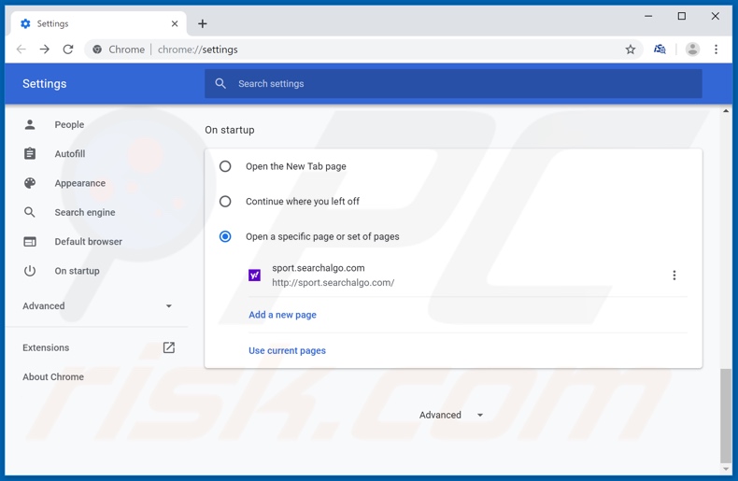Click the On startup section heading

click(x=229, y=130)
